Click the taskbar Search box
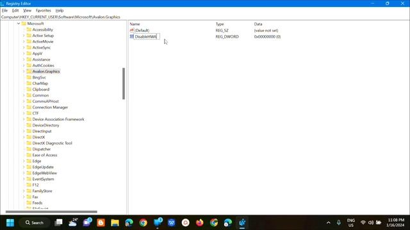410x230 pixels. click(35, 223)
